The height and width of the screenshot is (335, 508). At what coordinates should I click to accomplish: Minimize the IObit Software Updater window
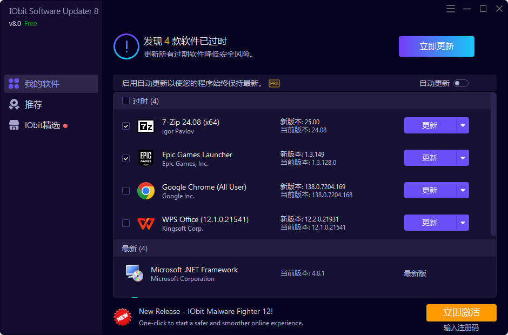point(467,9)
